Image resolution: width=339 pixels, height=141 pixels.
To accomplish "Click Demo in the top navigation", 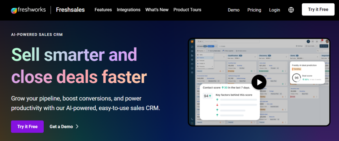I will (234, 10).
